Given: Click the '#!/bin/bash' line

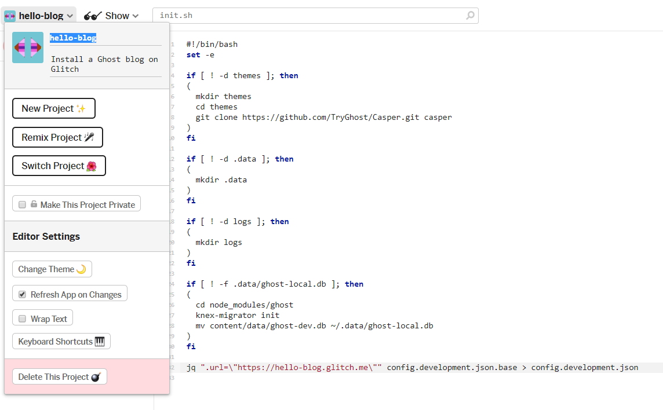Looking at the screenshot, I should point(212,45).
